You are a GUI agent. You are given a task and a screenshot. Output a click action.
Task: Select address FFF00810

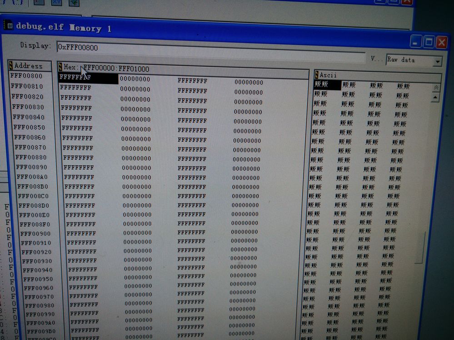click(x=27, y=86)
